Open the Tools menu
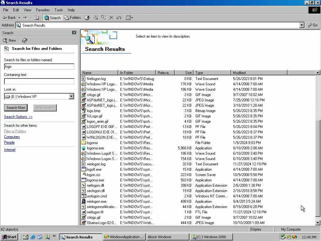 59,10
